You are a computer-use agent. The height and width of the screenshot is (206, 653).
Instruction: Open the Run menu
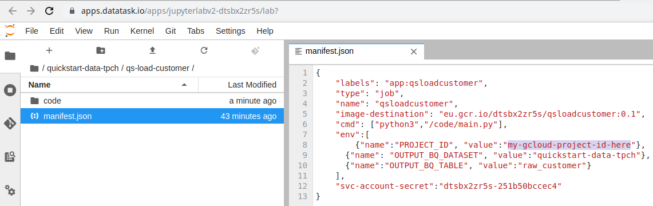[x=111, y=31]
